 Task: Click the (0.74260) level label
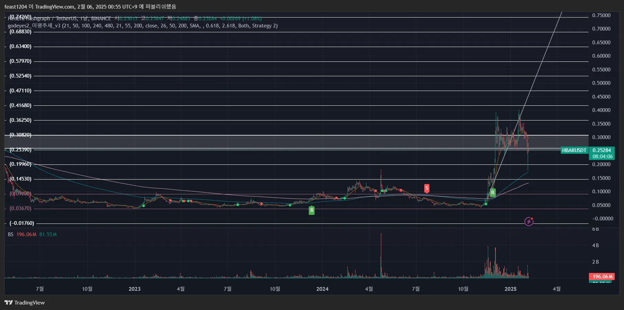pos(20,17)
